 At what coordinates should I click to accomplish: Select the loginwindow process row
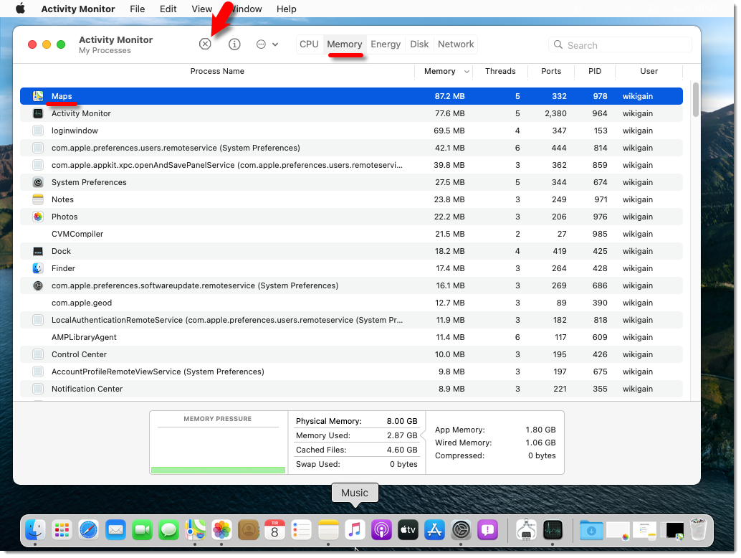(351, 131)
